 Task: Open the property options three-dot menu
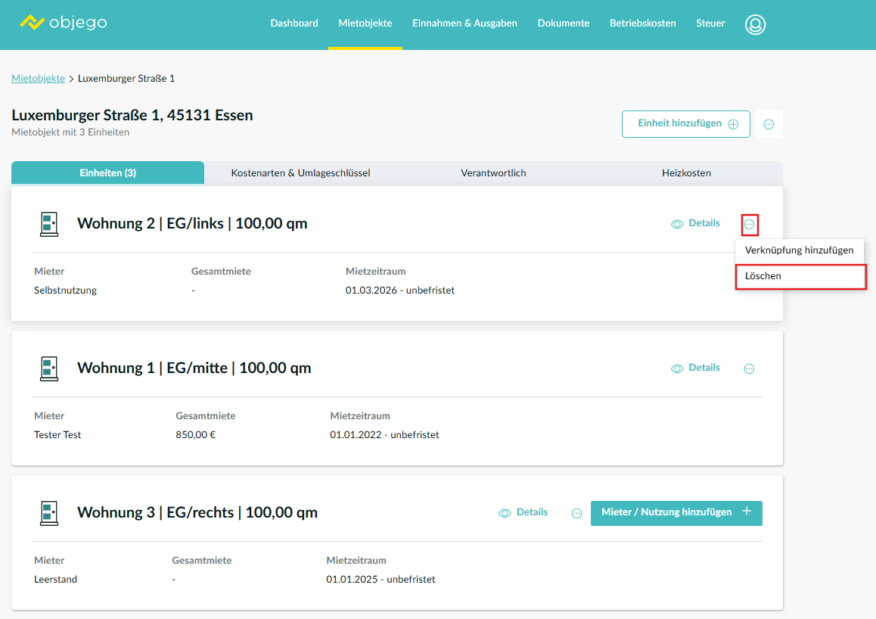769,124
